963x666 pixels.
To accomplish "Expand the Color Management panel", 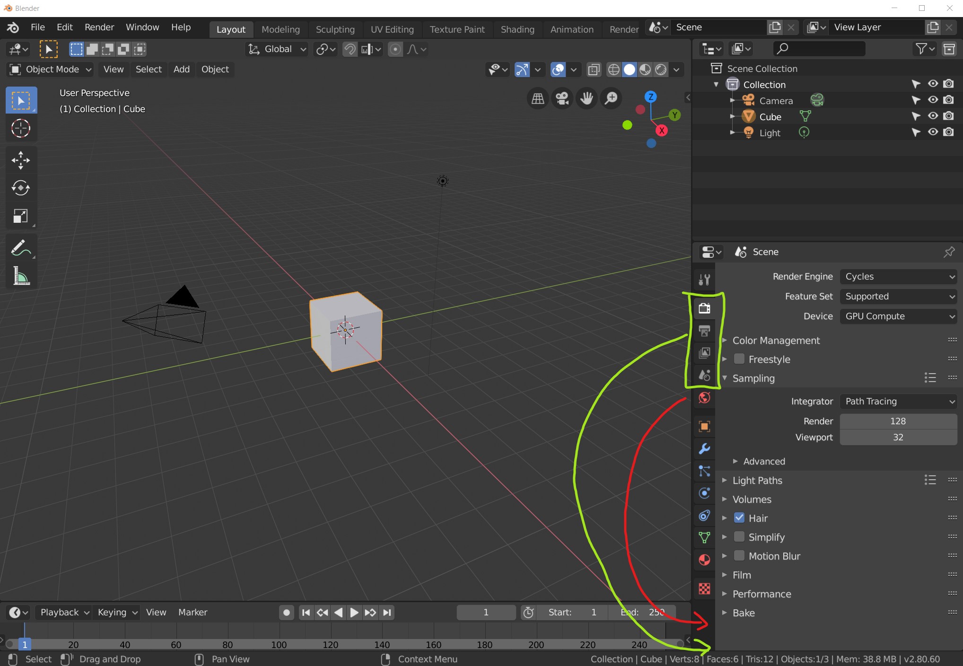I will point(776,340).
